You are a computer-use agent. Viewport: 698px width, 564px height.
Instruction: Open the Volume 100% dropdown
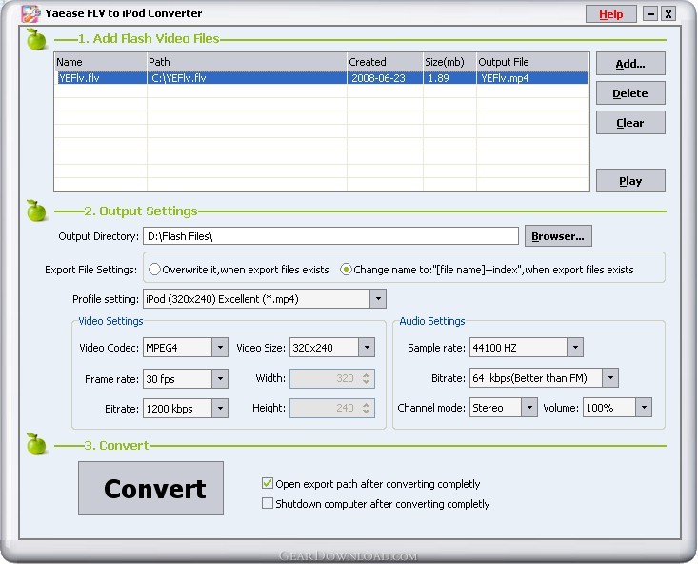pyautogui.click(x=644, y=408)
